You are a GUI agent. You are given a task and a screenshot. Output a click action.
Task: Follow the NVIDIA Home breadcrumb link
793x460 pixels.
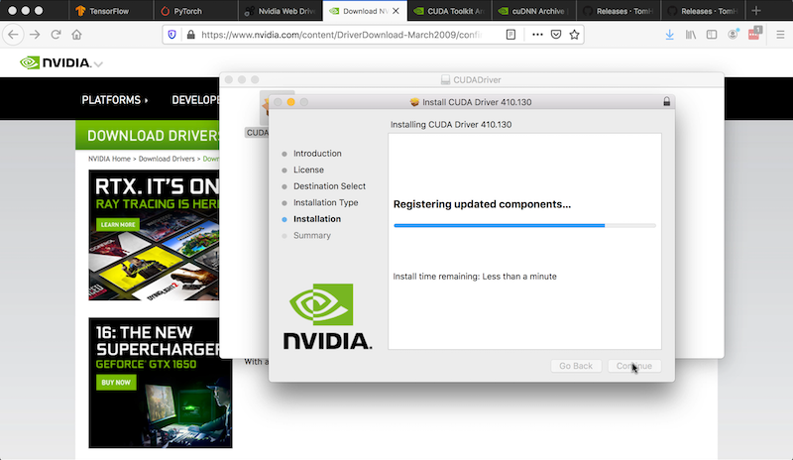109,159
